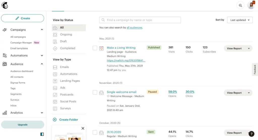Open Campaign Manager in sidebar
Screen dimensions: 258x140
21,43
